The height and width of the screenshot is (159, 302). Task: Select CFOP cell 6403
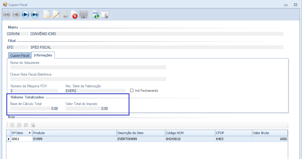click(234, 139)
